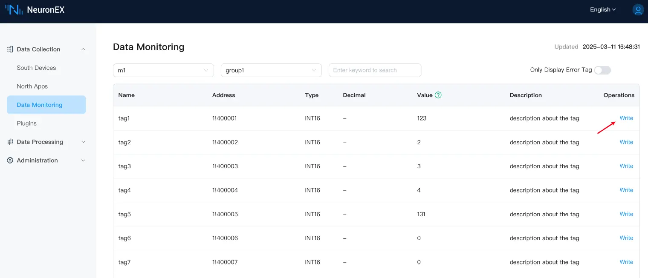Click the Data Processing sidebar icon
The width and height of the screenshot is (648, 278).
[x=10, y=142]
